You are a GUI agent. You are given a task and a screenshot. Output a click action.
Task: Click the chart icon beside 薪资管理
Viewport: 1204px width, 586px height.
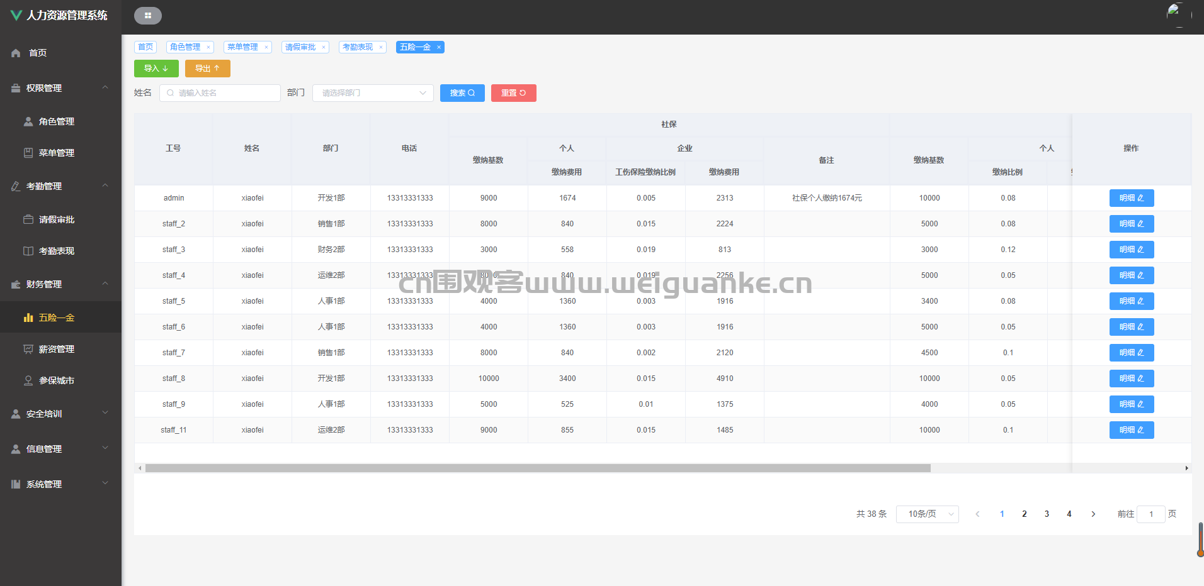pos(28,349)
